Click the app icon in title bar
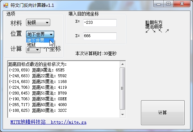This screenshot has height=132, width=193. [6, 5]
